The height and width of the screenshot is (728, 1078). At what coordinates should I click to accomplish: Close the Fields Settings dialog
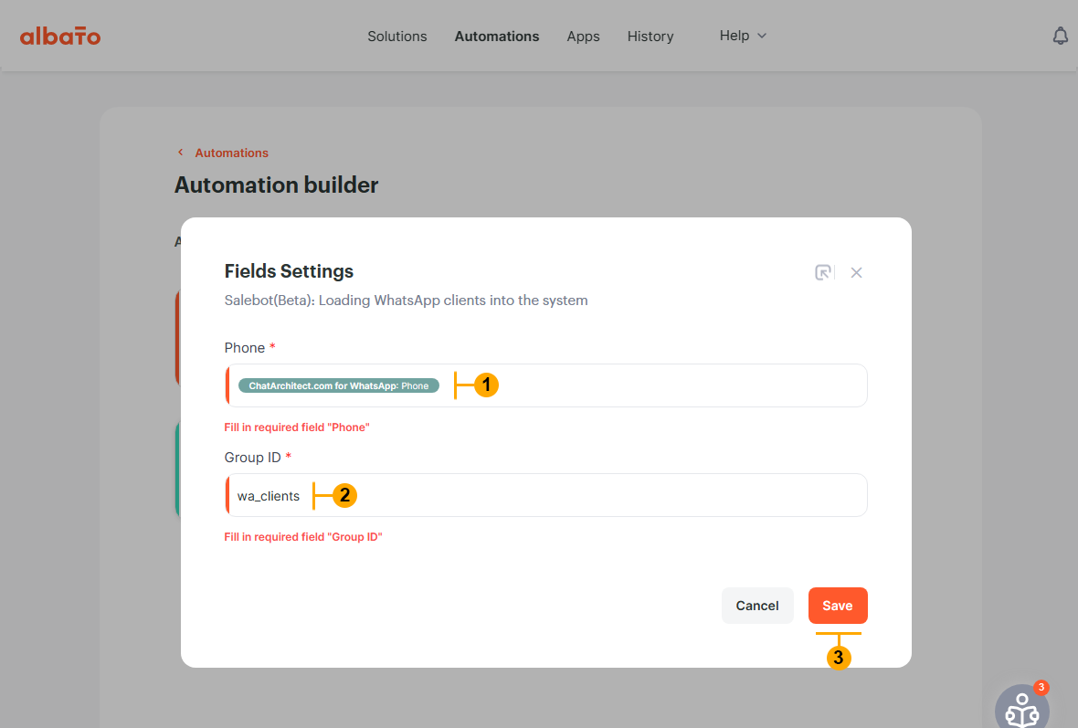tap(856, 273)
